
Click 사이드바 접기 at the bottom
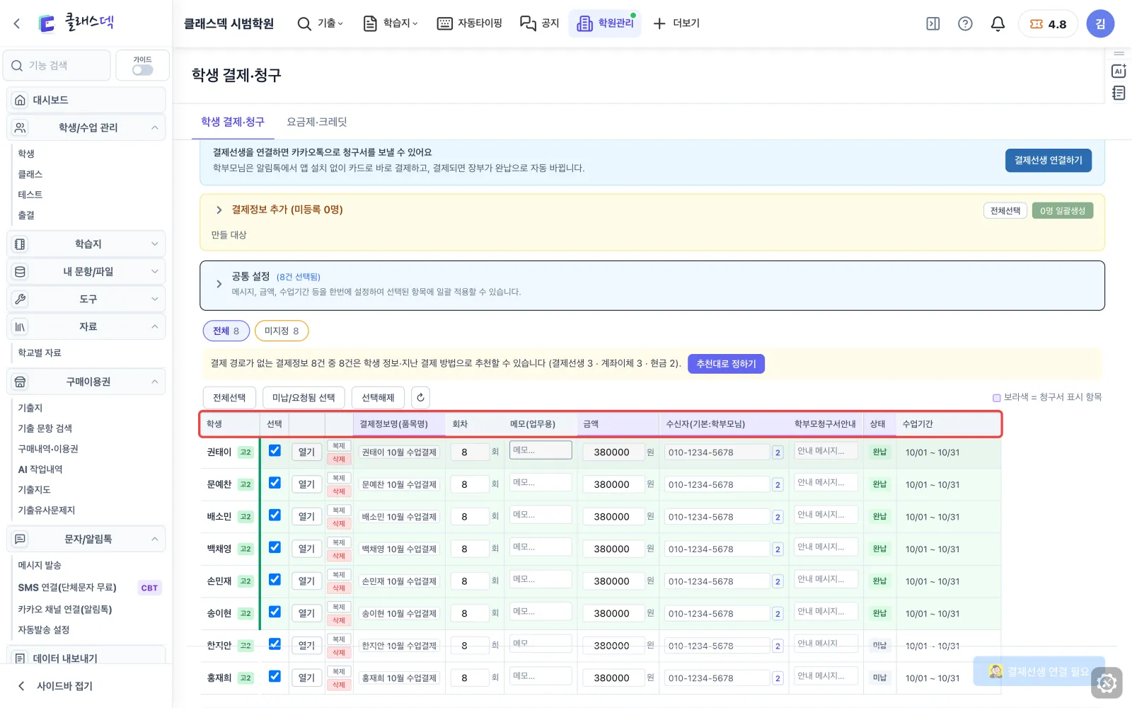tap(55, 686)
